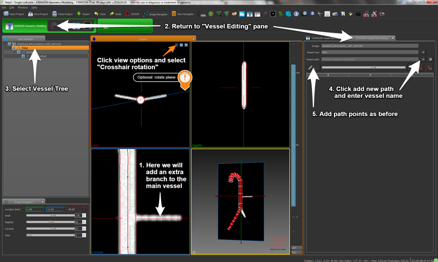Switch to CRIMSON Vessel Path Editing tab
The height and width of the screenshot is (262, 438).
coord(371,38)
